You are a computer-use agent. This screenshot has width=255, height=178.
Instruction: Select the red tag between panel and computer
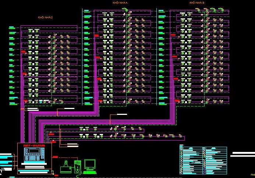coord(55,157)
